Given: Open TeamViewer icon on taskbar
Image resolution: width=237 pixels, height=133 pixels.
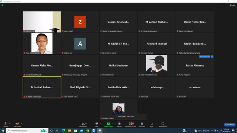Looking at the screenshot, I should coord(94,130).
